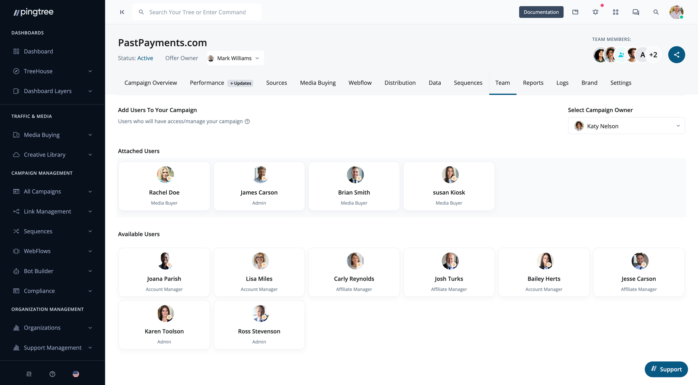
Task: Click the team member A initial avatar
Action: (x=642, y=55)
